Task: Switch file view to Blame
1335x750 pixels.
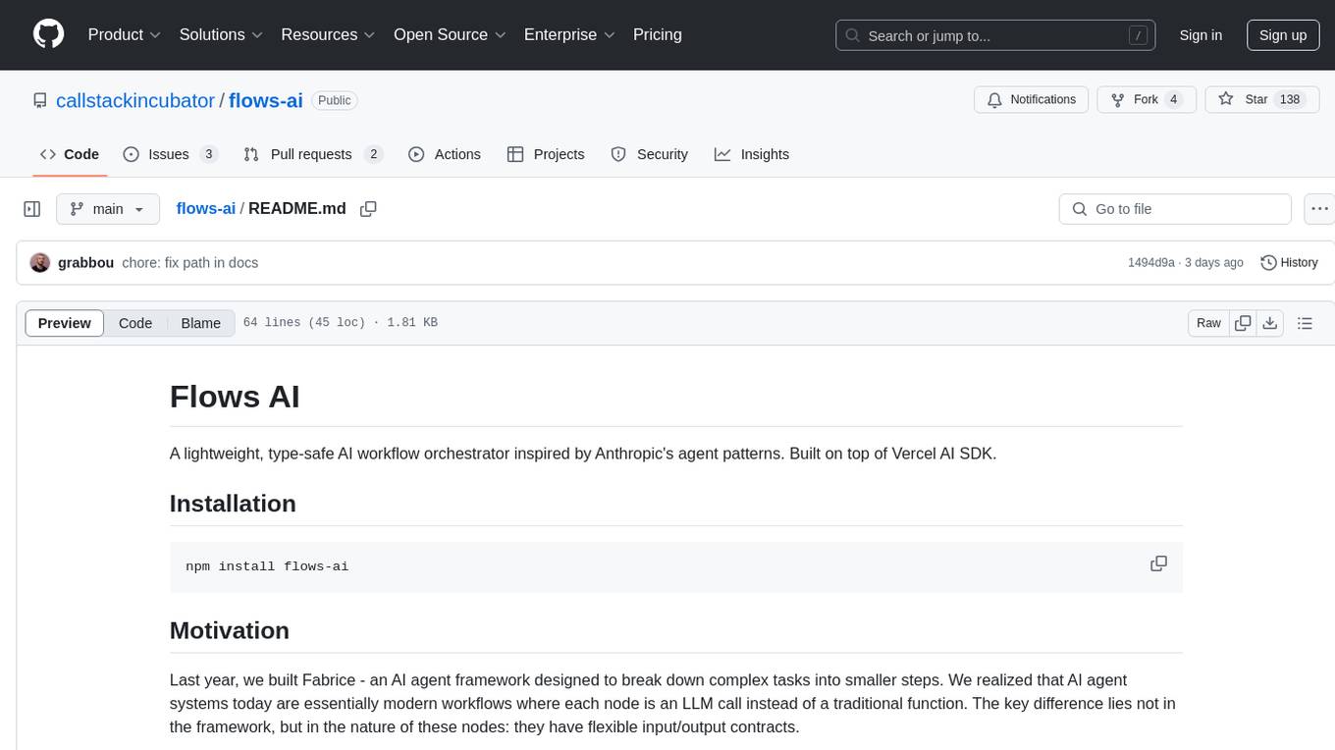Action: pyautogui.click(x=200, y=323)
